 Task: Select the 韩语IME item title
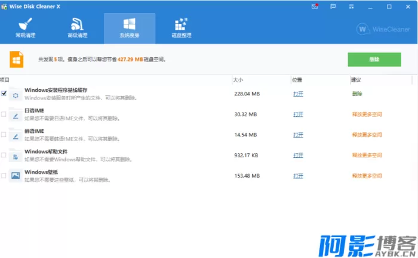[x=34, y=131]
